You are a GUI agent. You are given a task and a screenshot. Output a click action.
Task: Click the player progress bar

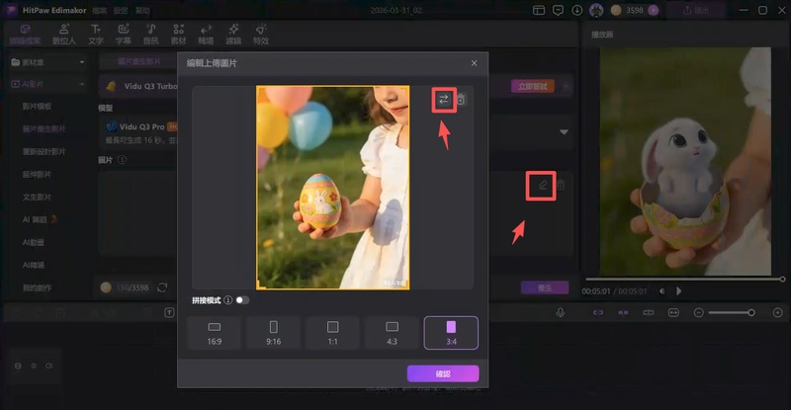tap(684, 279)
